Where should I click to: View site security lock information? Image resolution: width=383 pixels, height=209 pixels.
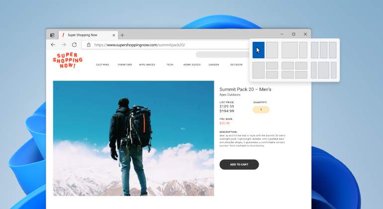pyautogui.click(x=89, y=45)
